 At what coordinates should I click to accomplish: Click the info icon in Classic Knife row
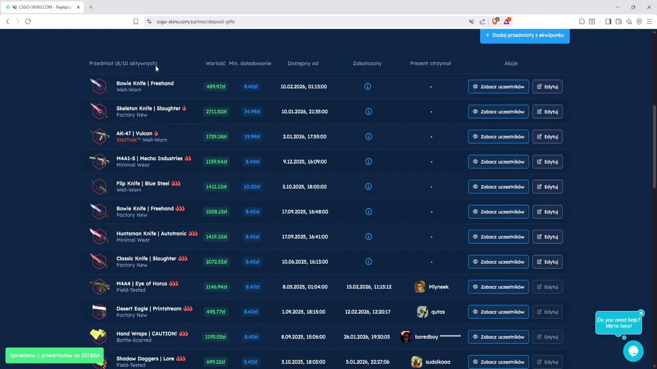pos(368,262)
